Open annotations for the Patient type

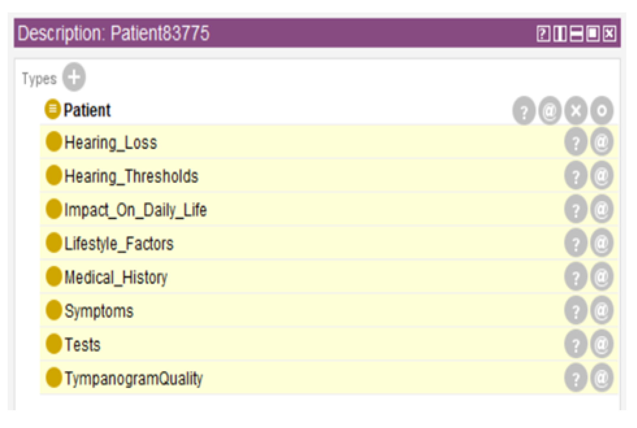pos(550,111)
